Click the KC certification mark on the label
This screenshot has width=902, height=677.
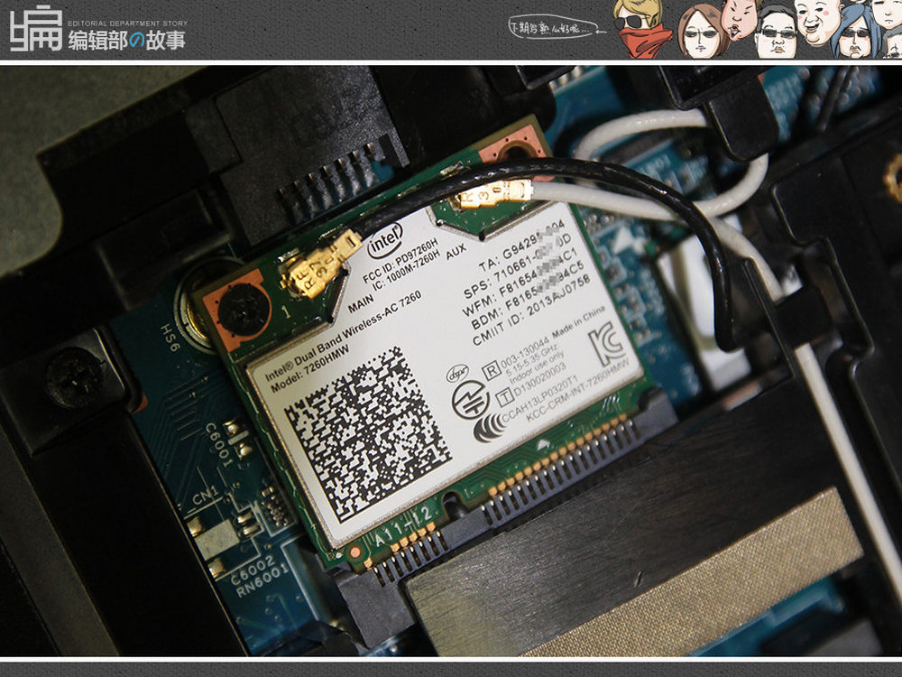tap(606, 344)
